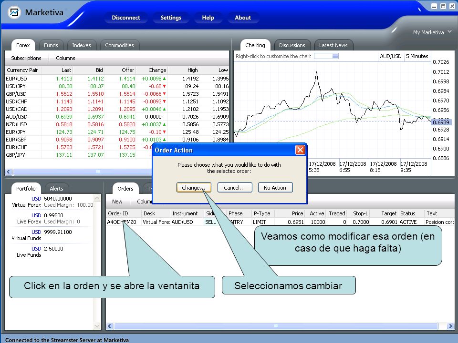Click the Disconnect menu button
458x343 pixels.
126,18
